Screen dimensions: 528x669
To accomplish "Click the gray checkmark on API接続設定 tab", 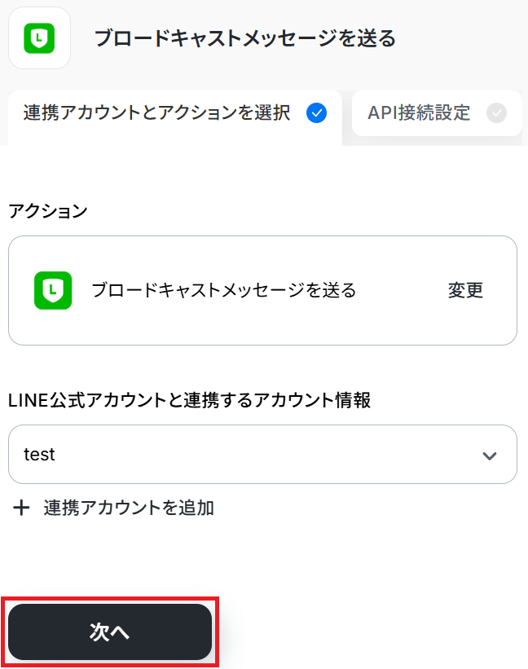I will 496,113.
